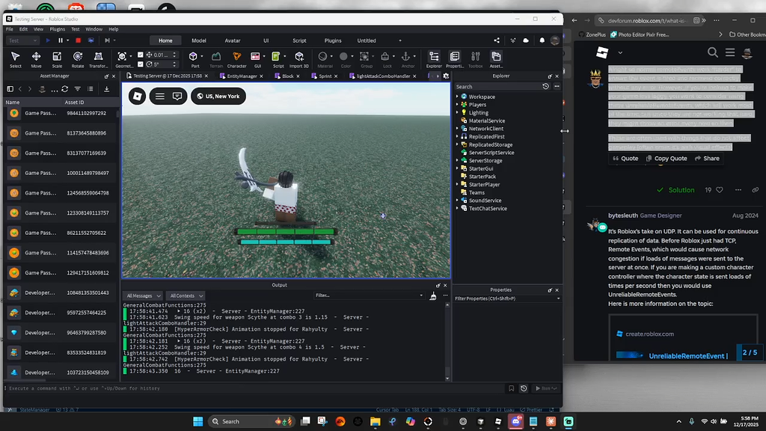Open the Toolbox panel
The height and width of the screenshot is (431, 766).
(476, 57)
